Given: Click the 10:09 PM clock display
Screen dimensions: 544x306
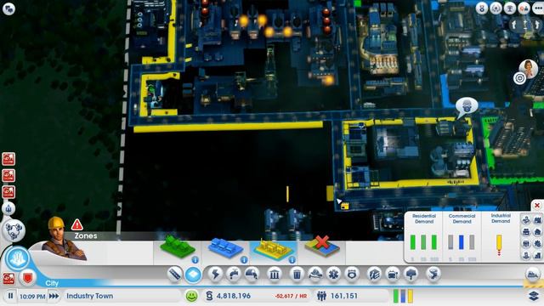Looking at the screenshot, I should (32, 297).
